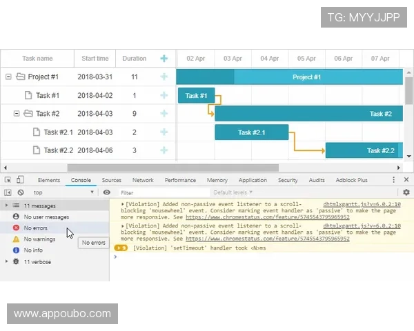Image resolution: width=414 pixels, height=331 pixels.
Task: Select the Task #2.1 bar in the Gantt chart
Action: [251, 132]
